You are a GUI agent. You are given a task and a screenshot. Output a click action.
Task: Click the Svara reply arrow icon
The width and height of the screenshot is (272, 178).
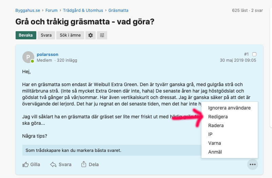coord(53,164)
